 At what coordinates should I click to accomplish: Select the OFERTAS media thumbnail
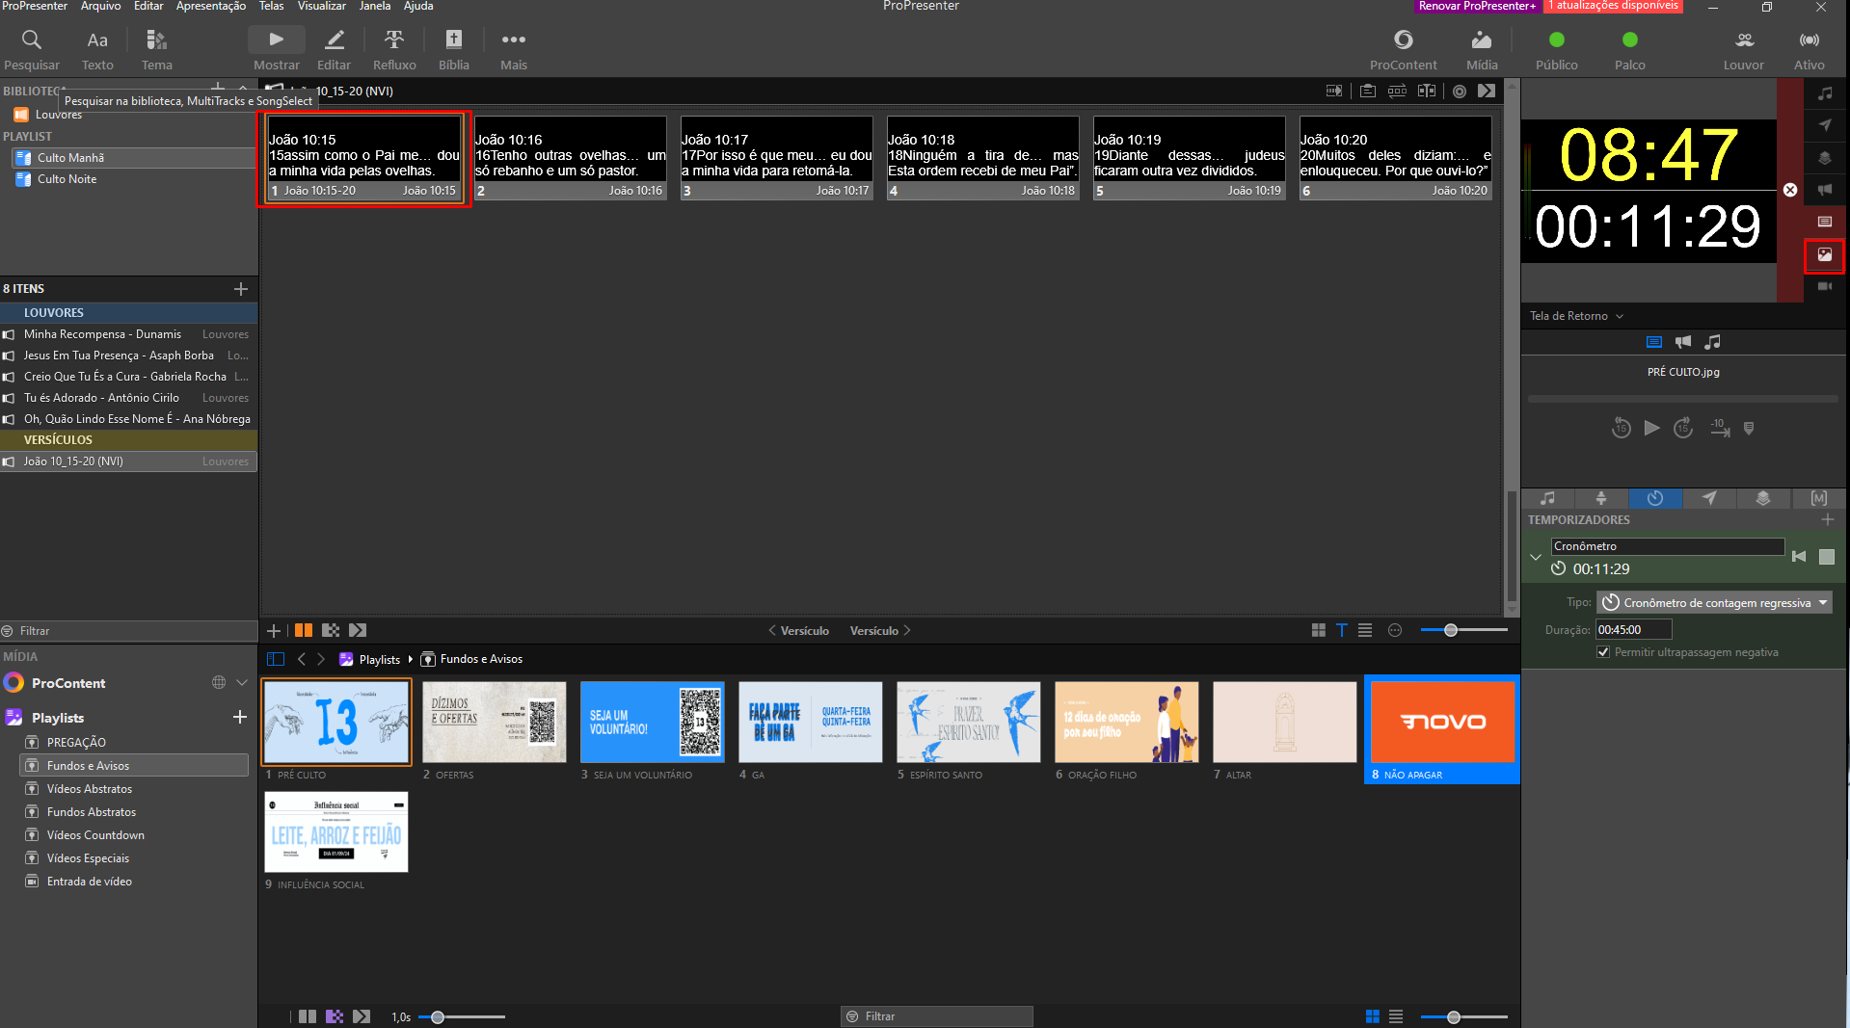494,723
